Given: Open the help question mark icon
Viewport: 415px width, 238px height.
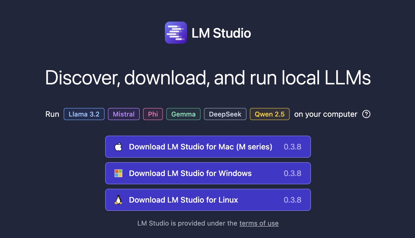Looking at the screenshot, I should [x=366, y=114].
